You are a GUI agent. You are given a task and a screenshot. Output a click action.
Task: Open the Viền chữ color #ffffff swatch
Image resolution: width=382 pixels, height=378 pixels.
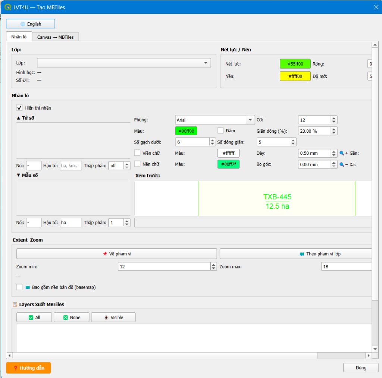click(x=229, y=153)
